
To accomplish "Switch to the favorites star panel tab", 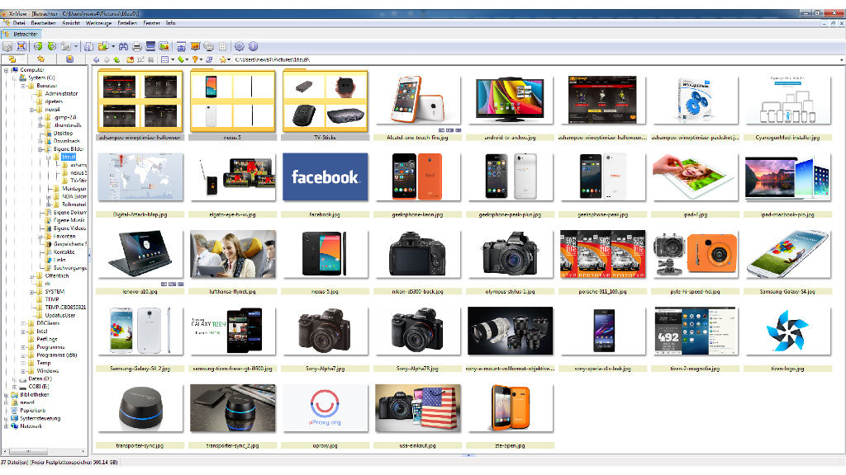I will coord(40,59).
